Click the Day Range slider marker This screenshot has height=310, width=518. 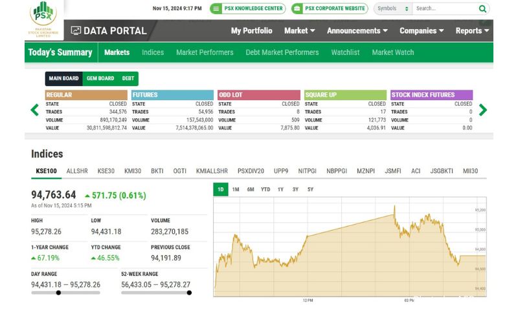click(x=58, y=293)
